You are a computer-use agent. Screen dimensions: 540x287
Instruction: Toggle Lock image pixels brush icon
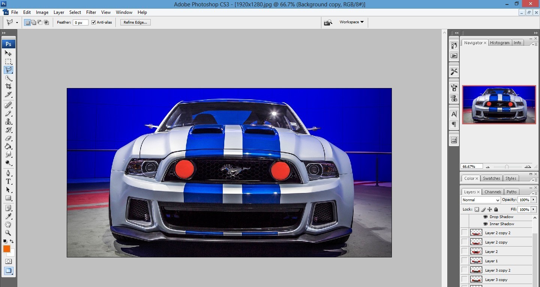pyautogui.click(x=483, y=209)
